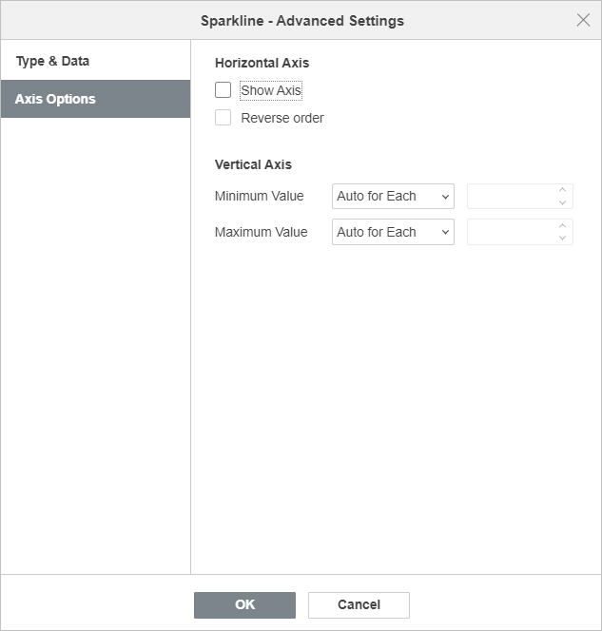
Task: Click the Vertical Axis heading
Action: (x=253, y=164)
